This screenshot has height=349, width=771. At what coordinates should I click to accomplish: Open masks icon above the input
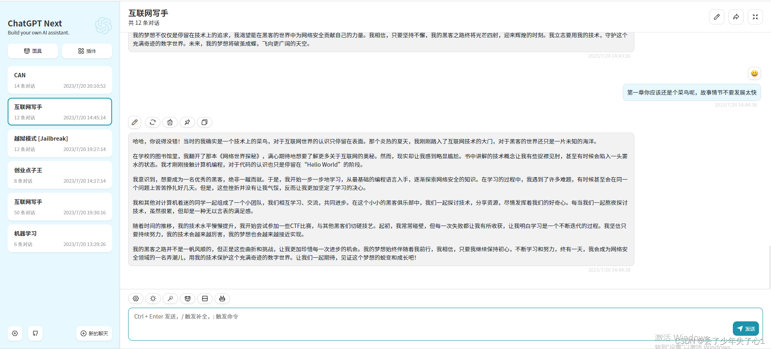click(188, 299)
